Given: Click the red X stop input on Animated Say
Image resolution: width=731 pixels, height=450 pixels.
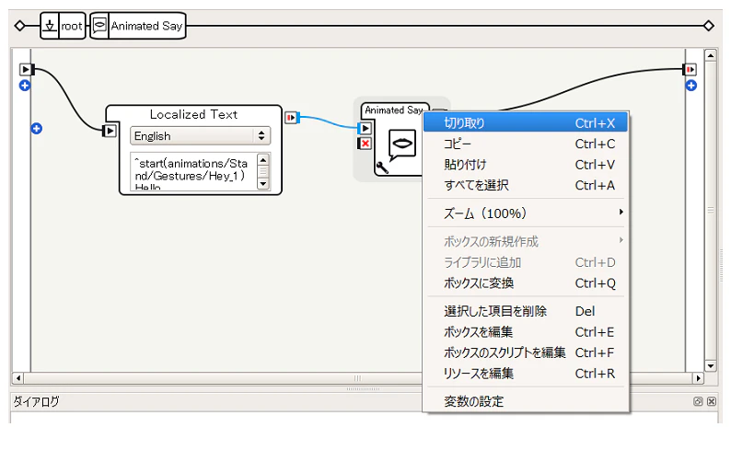Looking at the screenshot, I should 365,144.
